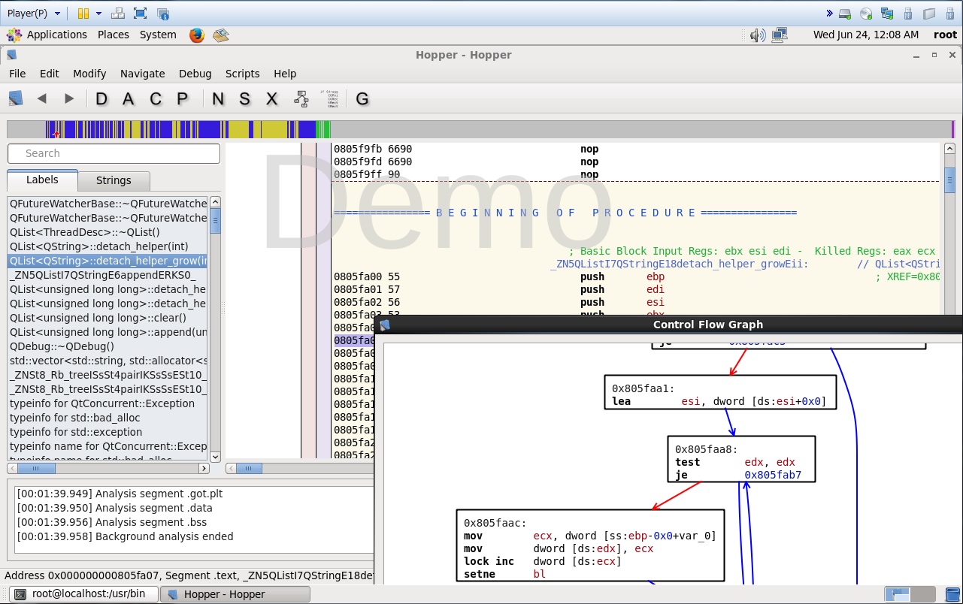Click the CD/DVD device icon

pyautogui.click(x=866, y=14)
